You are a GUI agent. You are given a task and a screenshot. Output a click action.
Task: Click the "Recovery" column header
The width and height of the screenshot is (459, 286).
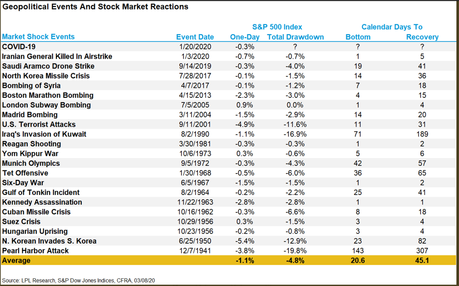pyautogui.click(x=422, y=37)
